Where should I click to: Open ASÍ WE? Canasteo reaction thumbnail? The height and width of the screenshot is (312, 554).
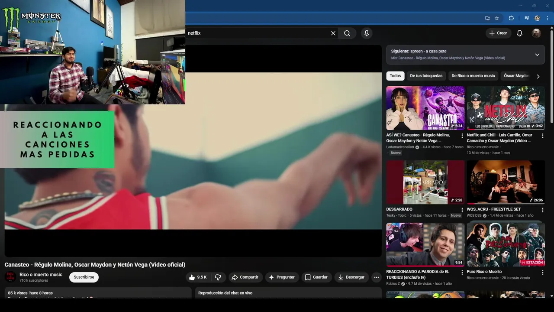(x=425, y=108)
